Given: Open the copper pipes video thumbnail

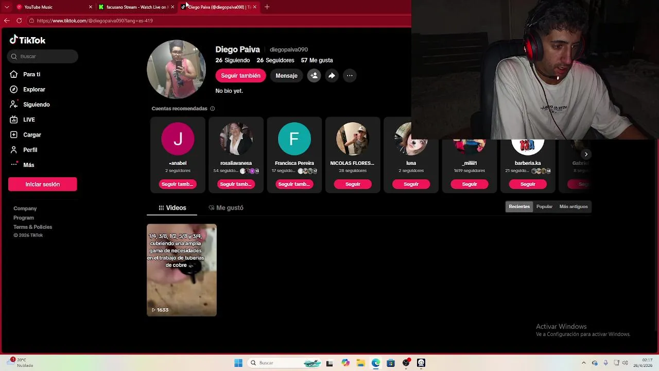Looking at the screenshot, I should (x=182, y=270).
